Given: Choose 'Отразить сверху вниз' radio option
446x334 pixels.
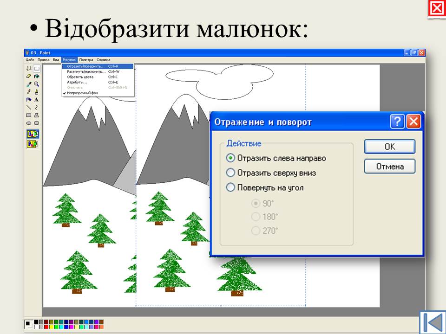Looking at the screenshot, I should point(230,173).
